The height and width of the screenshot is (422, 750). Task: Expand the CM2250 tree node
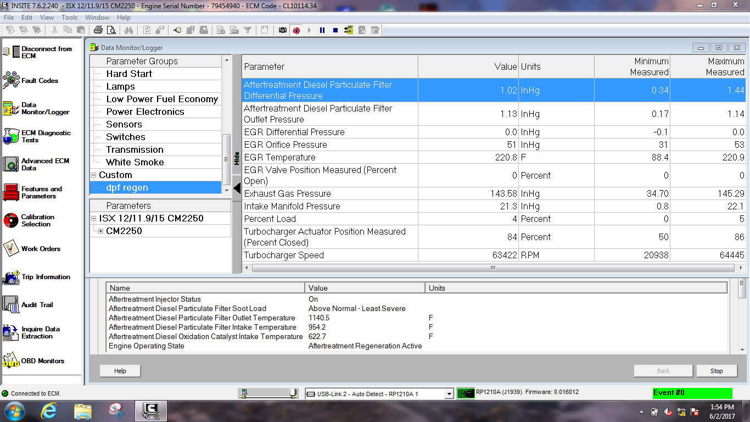tap(100, 231)
